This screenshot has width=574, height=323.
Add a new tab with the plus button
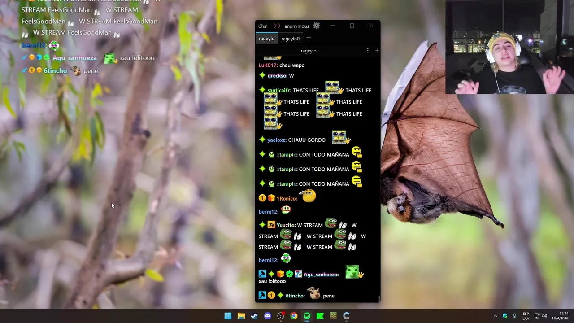[309, 38]
